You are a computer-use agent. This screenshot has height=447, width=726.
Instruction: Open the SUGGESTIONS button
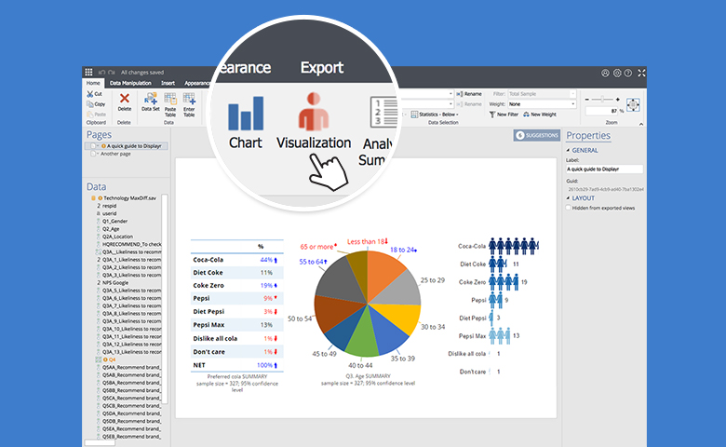click(x=537, y=135)
